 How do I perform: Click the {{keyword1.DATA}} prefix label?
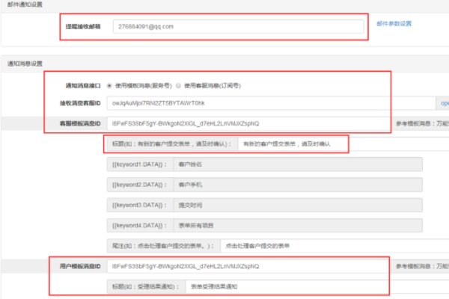140,164
